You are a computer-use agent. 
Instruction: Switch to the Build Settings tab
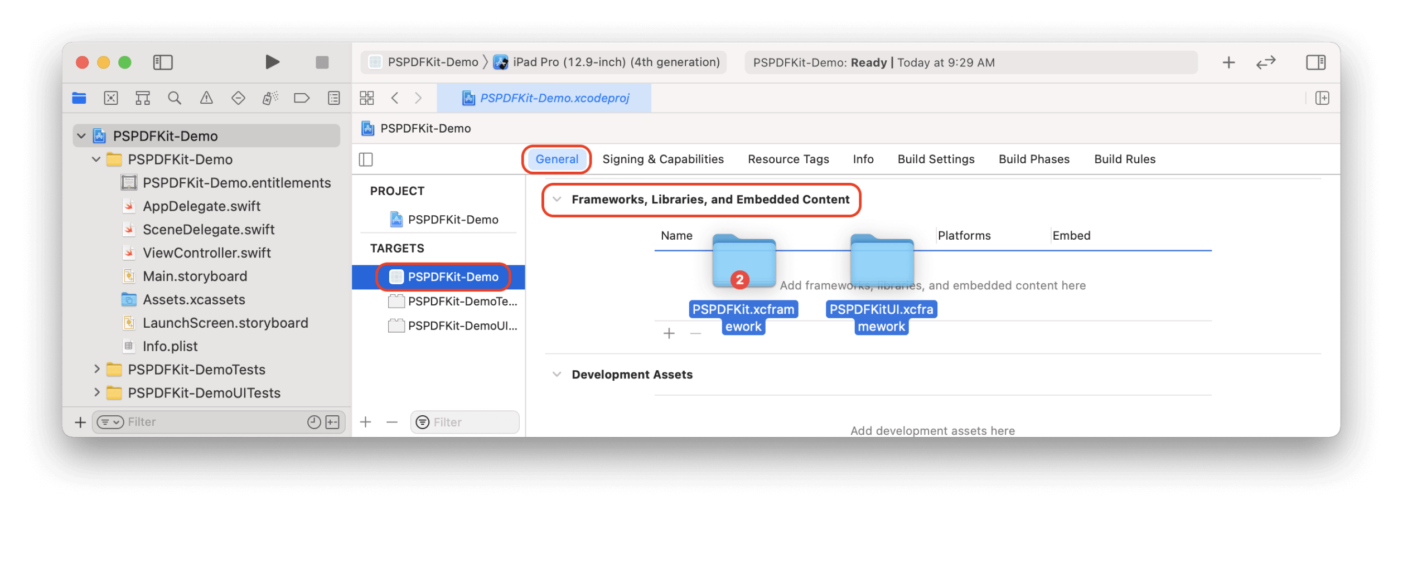[935, 159]
